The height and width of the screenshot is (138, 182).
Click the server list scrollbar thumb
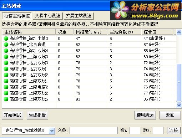click(179, 83)
